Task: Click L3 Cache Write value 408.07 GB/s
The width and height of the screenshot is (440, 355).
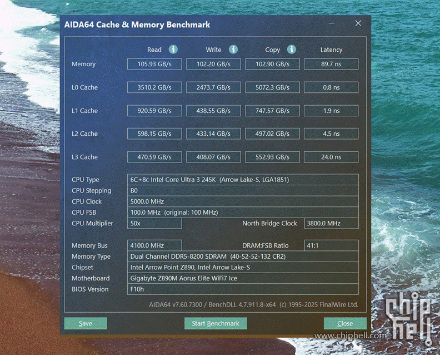Action: tap(213, 157)
